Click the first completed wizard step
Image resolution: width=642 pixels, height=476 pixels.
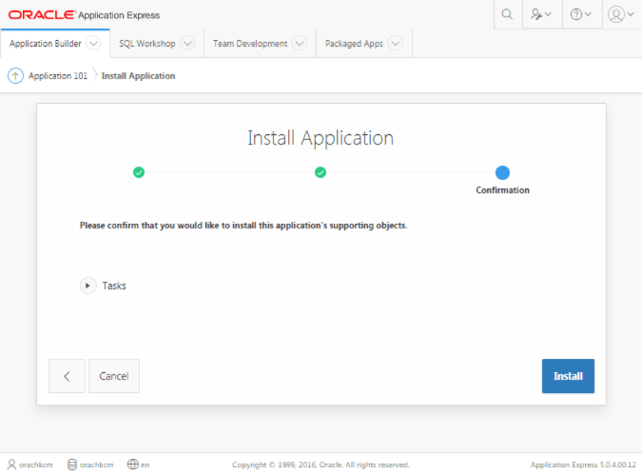pyautogui.click(x=139, y=172)
